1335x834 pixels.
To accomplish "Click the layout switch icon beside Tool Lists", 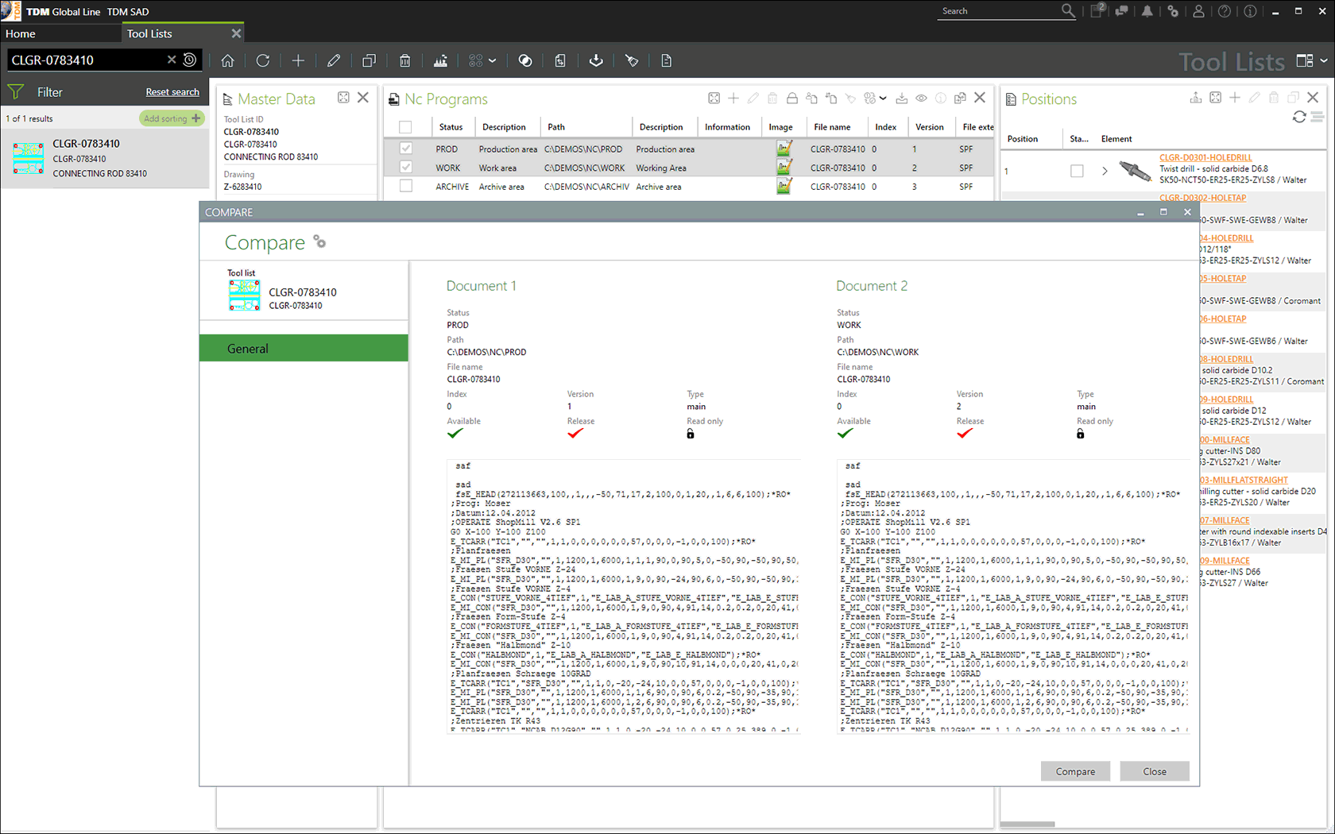I will pos(1304,60).
